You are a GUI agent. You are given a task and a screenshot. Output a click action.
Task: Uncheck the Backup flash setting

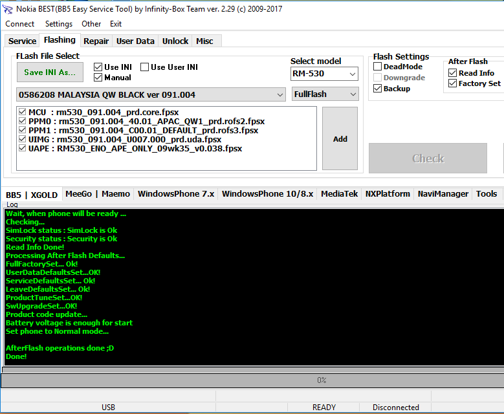378,89
